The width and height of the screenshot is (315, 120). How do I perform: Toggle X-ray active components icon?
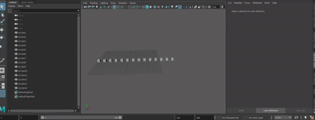click(199, 7)
